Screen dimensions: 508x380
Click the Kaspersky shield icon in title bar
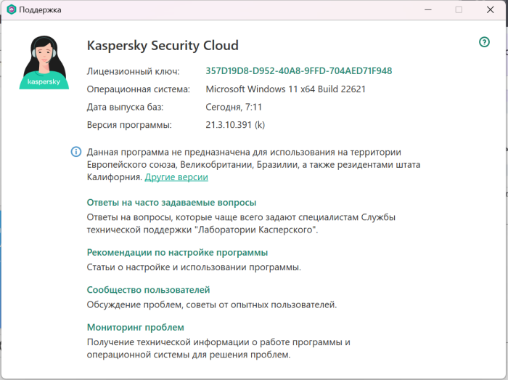coord(12,9)
